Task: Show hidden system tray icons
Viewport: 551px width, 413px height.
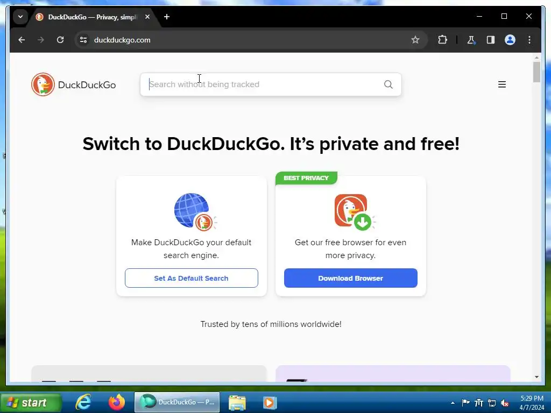Action: pyautogui.click(x=453, y=403)
